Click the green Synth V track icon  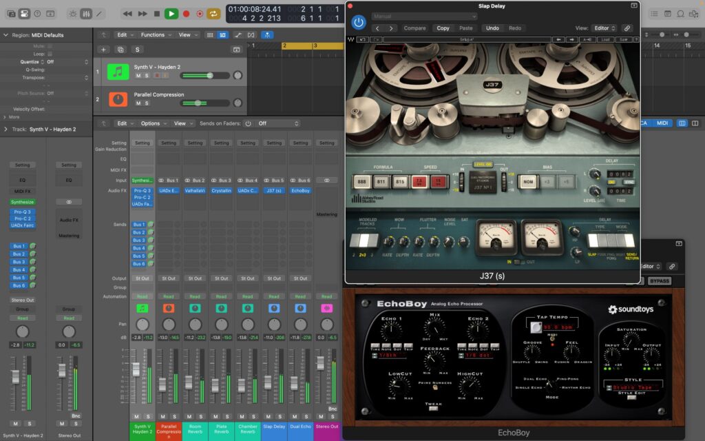[118, 71]
